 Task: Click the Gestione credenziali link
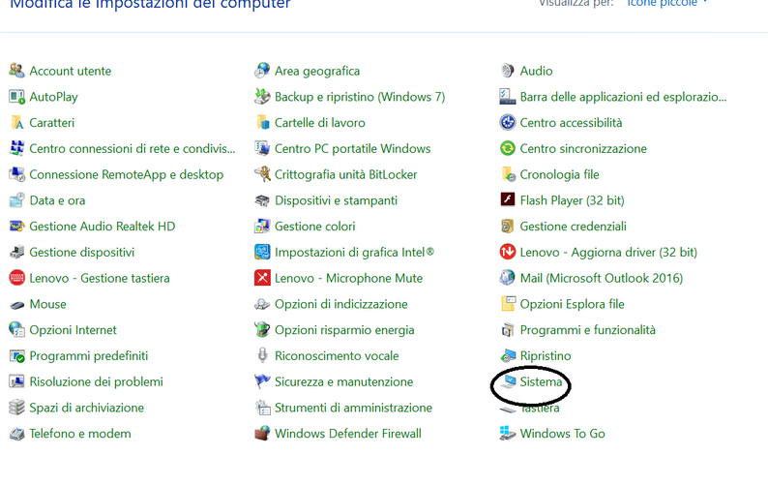point(573,227)
